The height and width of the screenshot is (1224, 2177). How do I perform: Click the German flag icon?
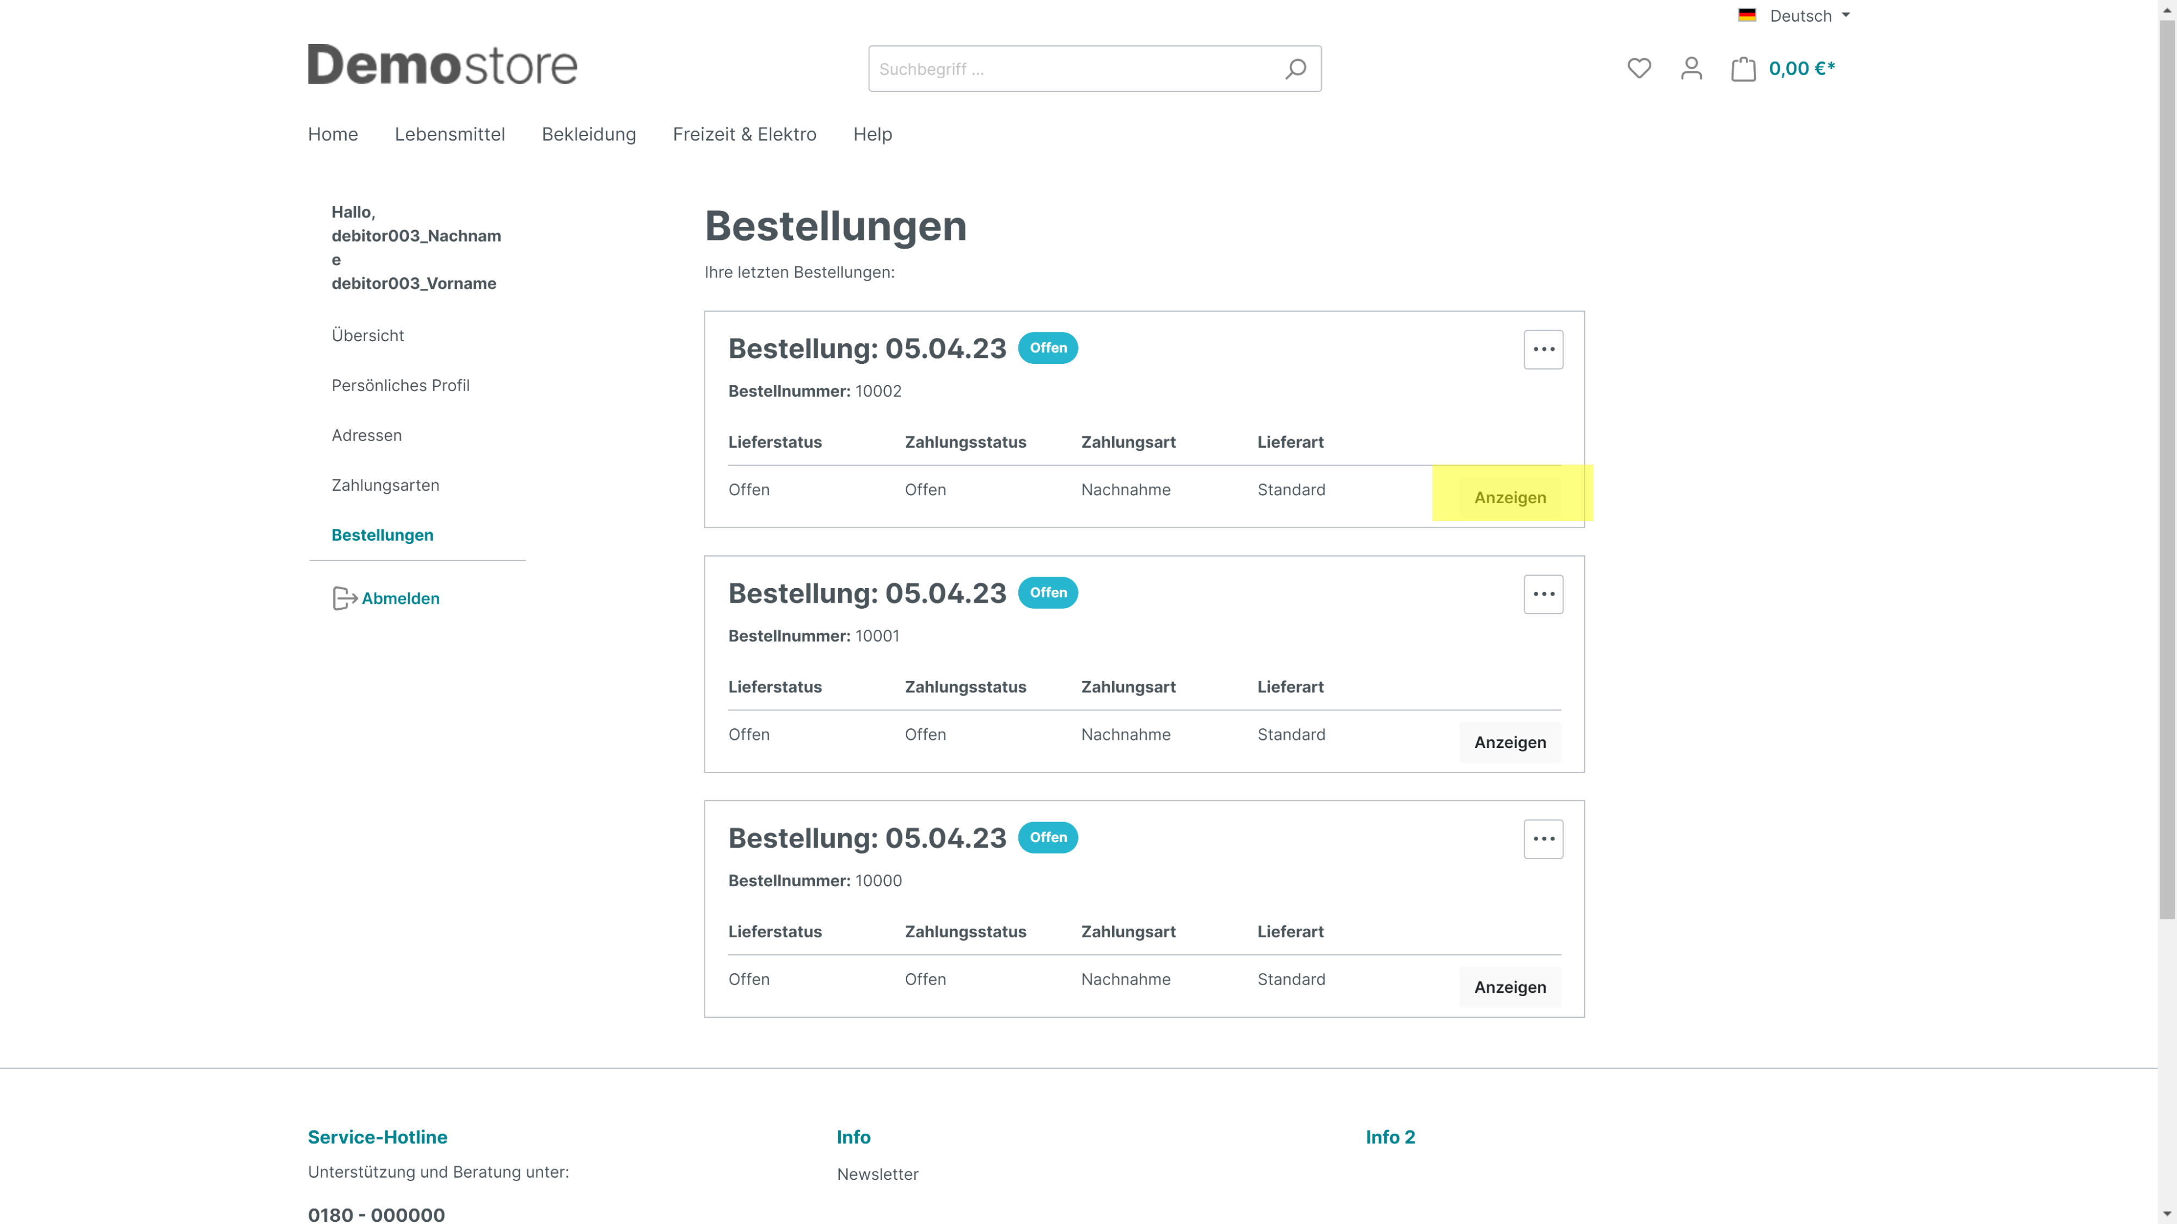click(x=1747, y=15)
